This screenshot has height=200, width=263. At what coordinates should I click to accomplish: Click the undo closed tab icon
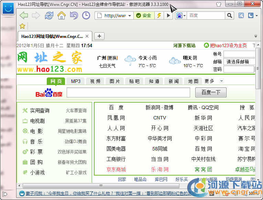74,15
